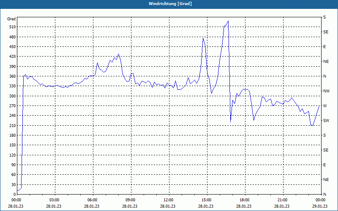Select the 0 label at the y-axis origin

point(15,195)
